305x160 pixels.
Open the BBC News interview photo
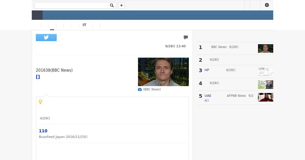pos(163,72)
